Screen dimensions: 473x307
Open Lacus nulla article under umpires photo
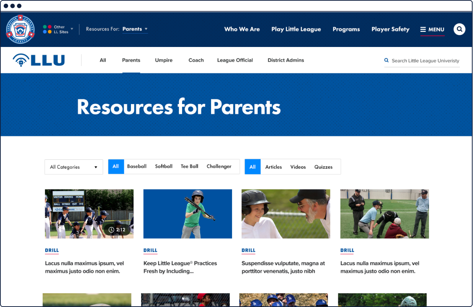coord(380,267)
